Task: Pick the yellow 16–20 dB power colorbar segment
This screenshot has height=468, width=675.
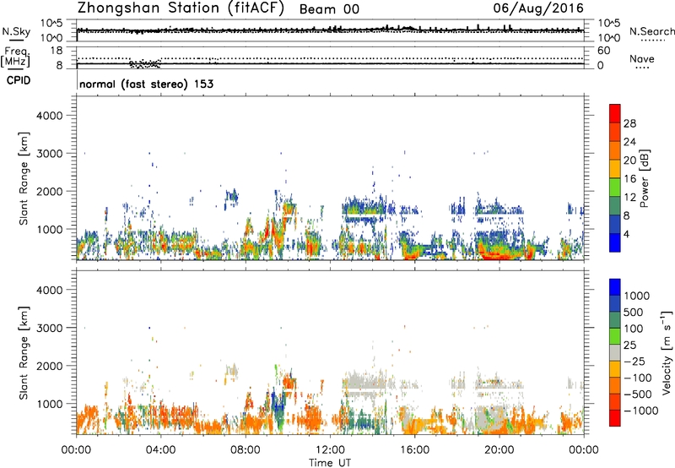Action: 615,169
